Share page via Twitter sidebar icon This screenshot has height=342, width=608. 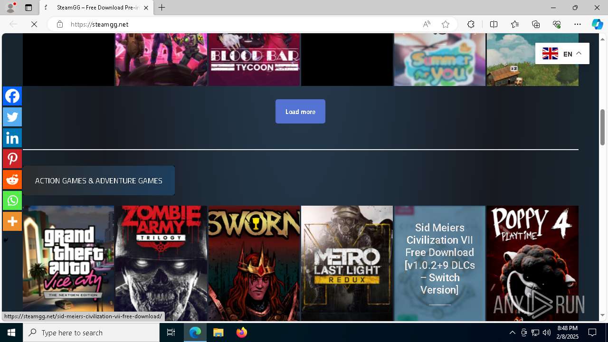(12, 117)
